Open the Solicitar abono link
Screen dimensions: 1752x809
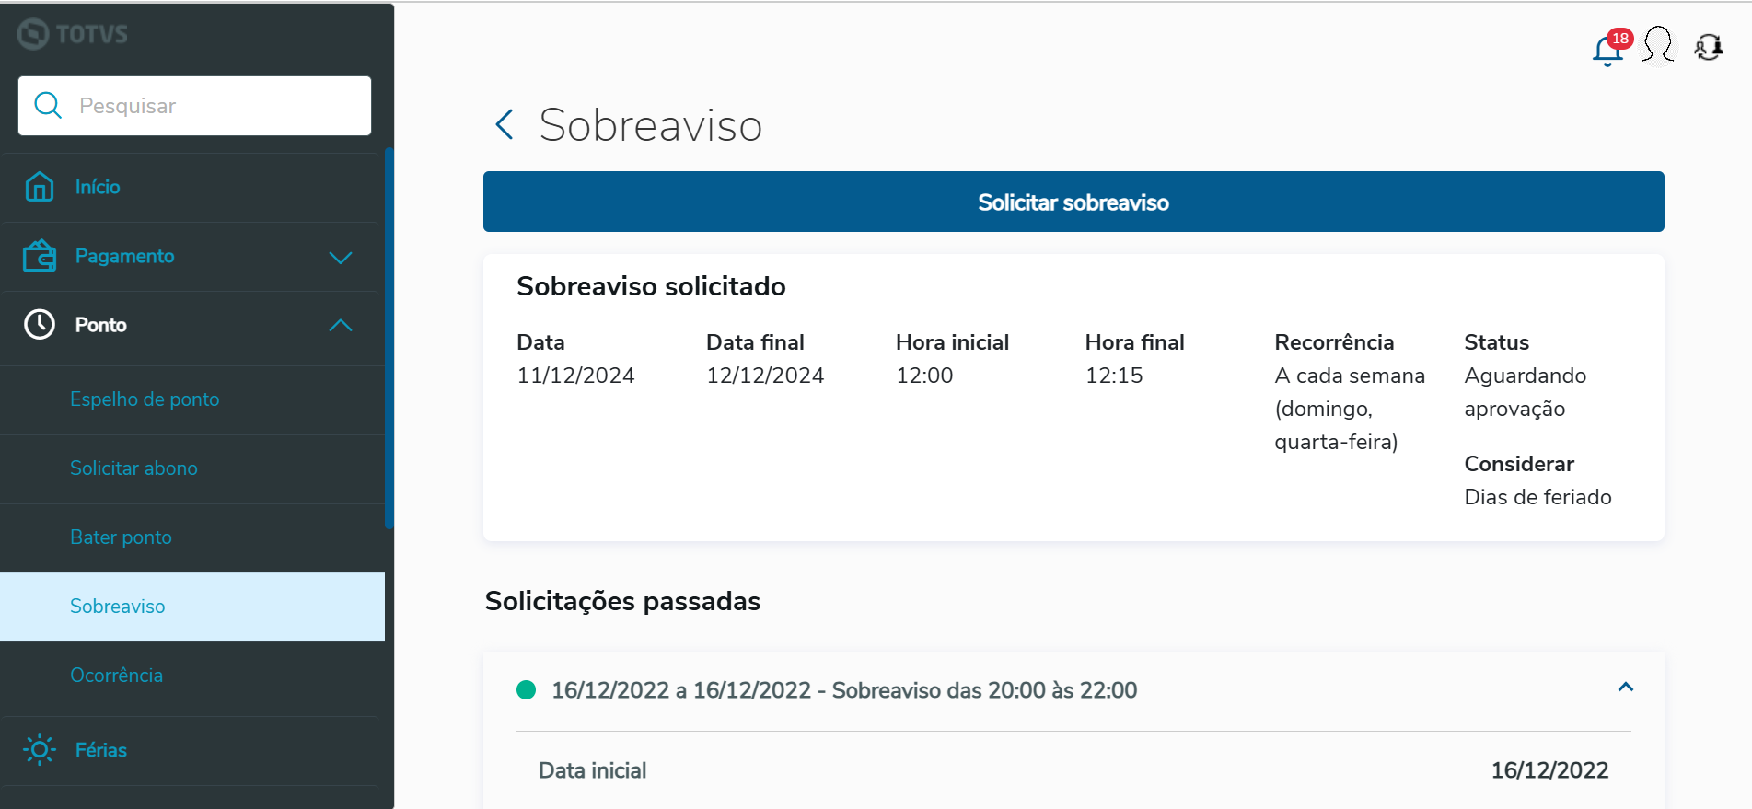(x=133, y=468)
